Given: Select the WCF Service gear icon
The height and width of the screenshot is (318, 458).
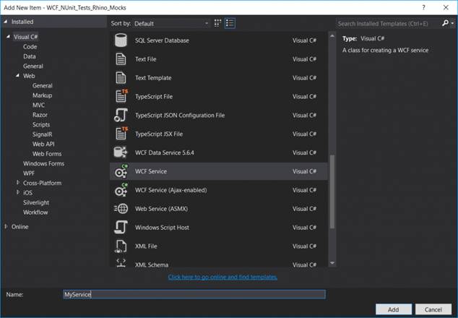Looking at the screenshot, I should 121,171.
